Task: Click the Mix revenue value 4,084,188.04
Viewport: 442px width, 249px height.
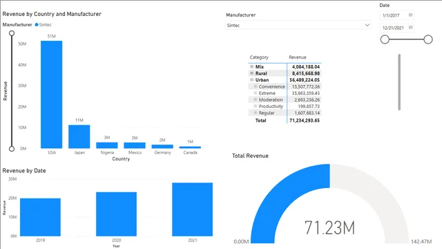Action: pyautogui.click(x=306, y=66)
